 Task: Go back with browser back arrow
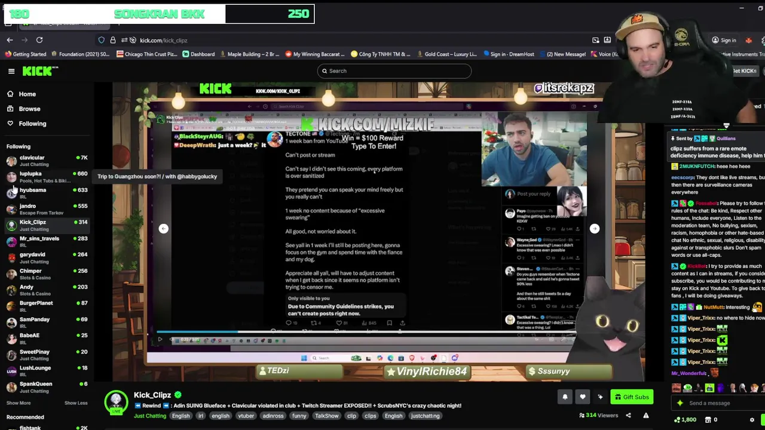tap(10, 40)
